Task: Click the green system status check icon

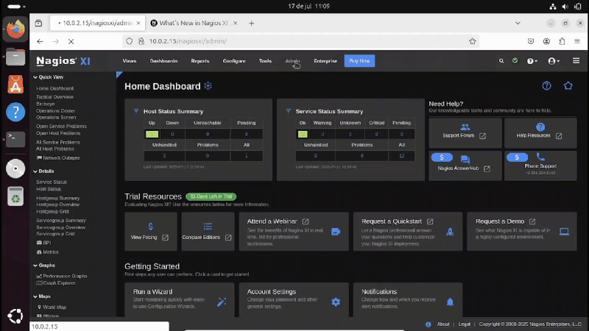Action: point(515,61)
